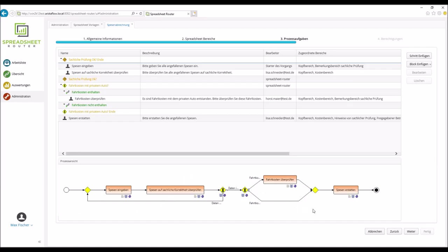Image resolution: width=448 pixels, height=252 pixels.
Task: Click the browser back arrow
Action: tap(4, 14)
